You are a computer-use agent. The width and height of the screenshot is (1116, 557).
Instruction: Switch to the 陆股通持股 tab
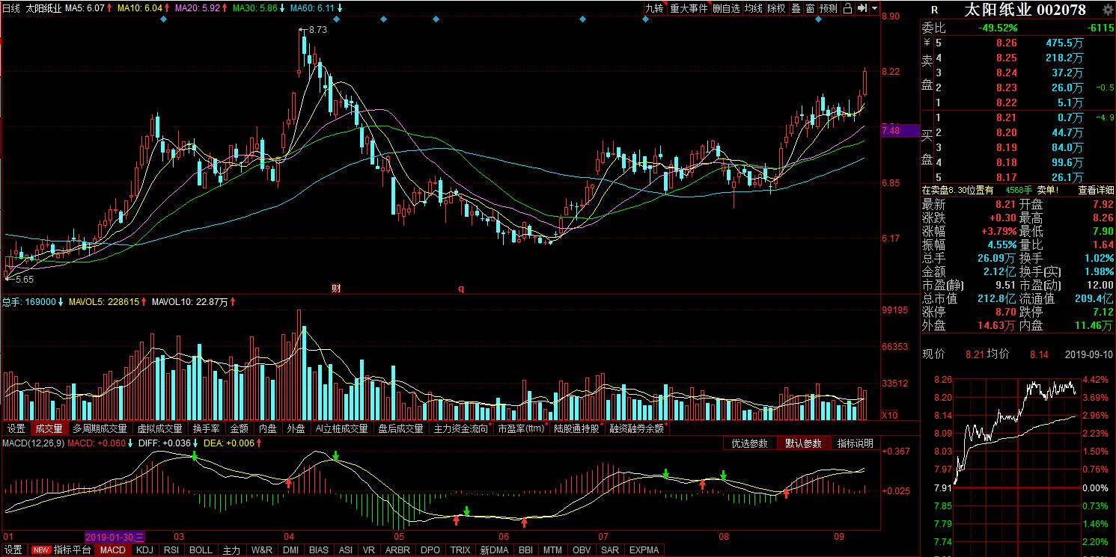(577, 428)
